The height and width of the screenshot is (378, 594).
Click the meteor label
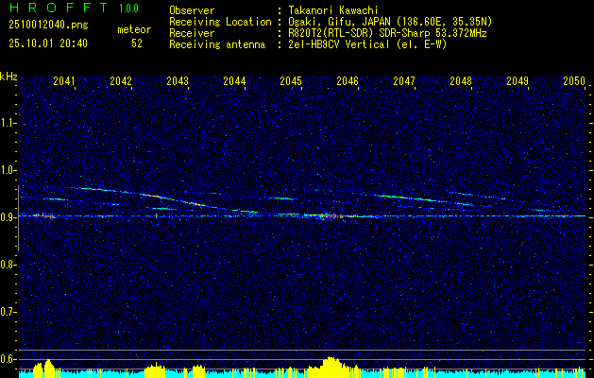click(134, 29)
